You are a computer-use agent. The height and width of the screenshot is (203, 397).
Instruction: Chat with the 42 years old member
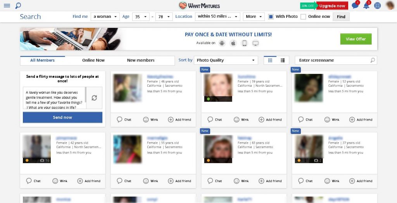click(33, 181)
